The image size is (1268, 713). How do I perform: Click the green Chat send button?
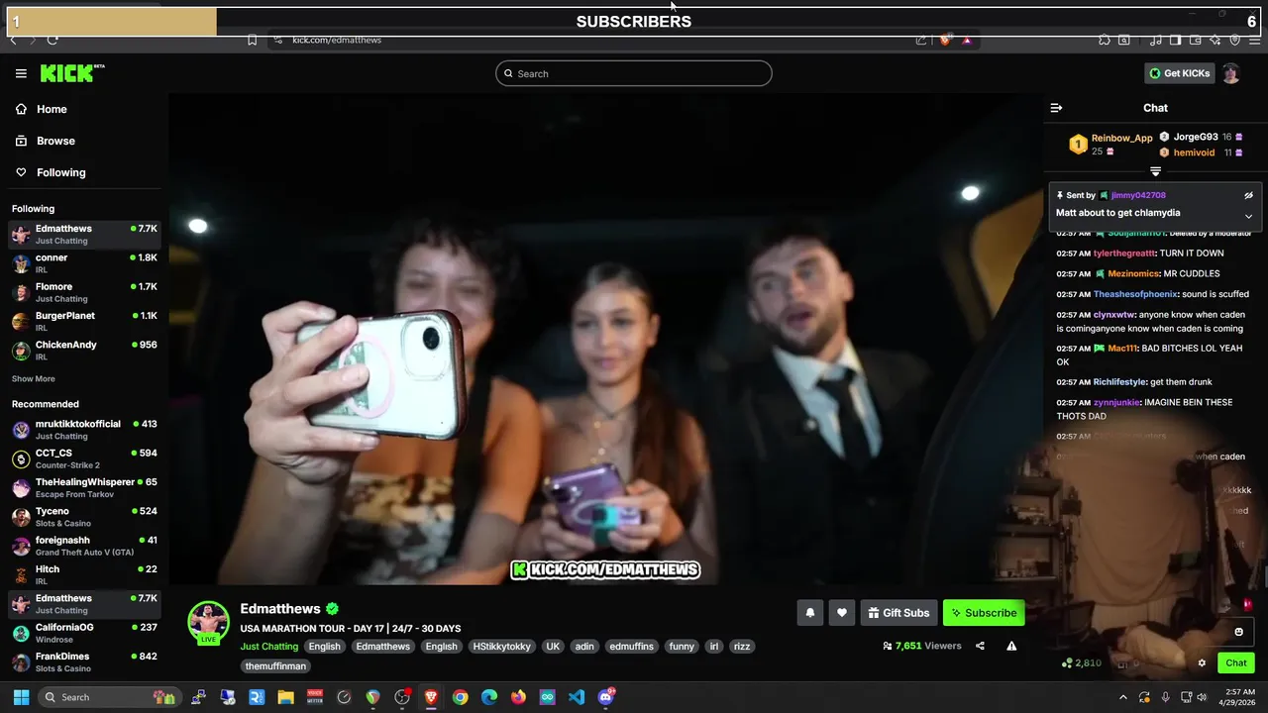[x=1236, y=663]
